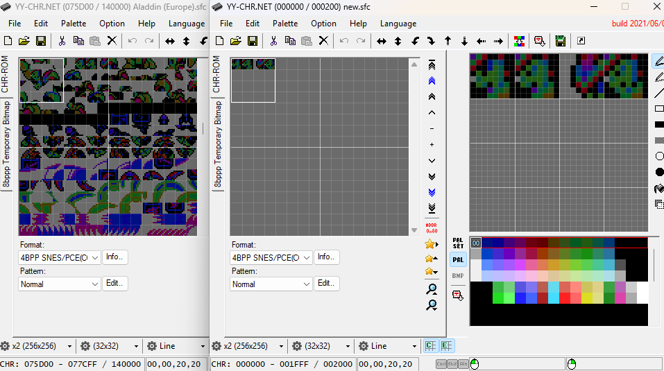Toggle the left grid button in status bar
Viewport: 664px width, 371px height.
[431, 346]
